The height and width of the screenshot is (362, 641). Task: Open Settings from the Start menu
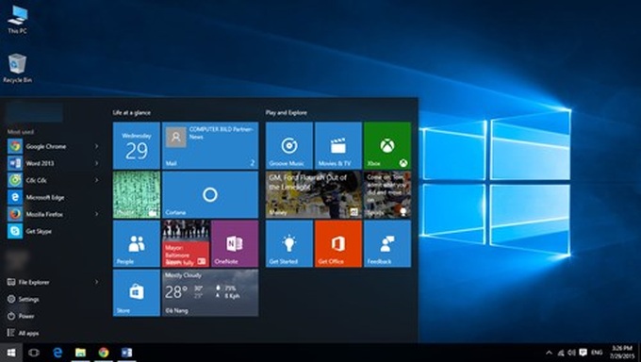click(x=24, y=299)
